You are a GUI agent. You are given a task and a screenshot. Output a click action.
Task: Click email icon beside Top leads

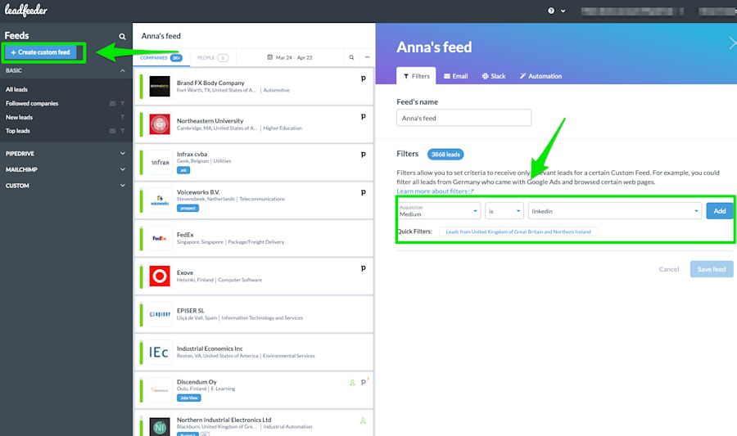pyautogui.click(x=112, y=131)
